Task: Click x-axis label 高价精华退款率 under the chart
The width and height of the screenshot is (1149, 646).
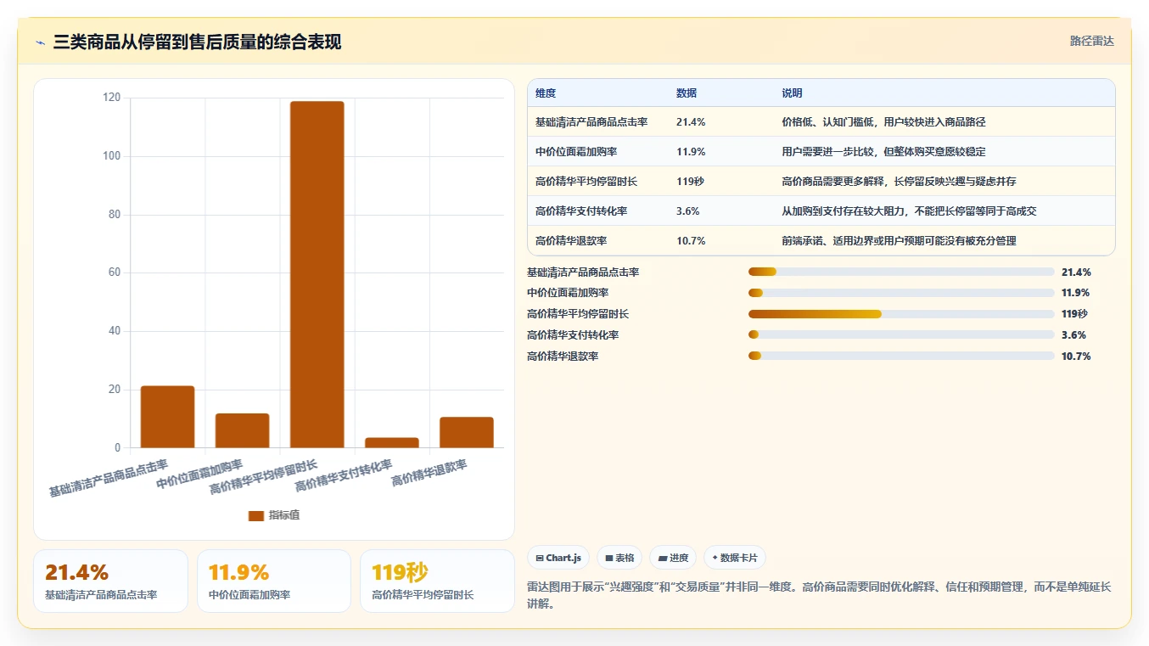Action: (x=429, y=474)
